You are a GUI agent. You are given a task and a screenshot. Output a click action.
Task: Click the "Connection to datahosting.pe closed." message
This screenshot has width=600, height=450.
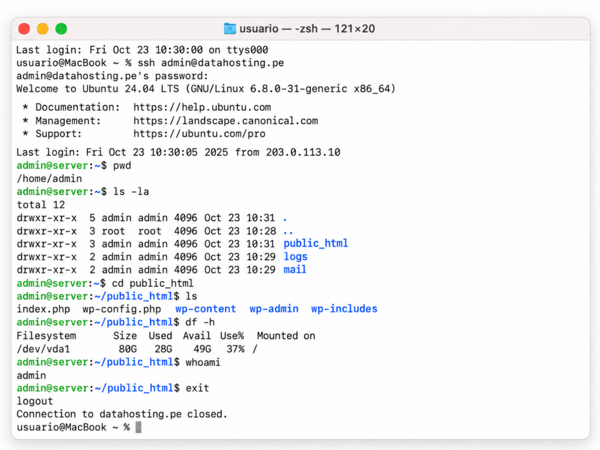click(122, 414)
